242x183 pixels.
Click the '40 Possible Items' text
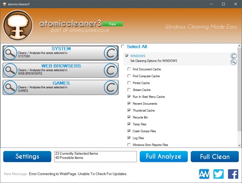pyautogui.click(x=69, y=158)
